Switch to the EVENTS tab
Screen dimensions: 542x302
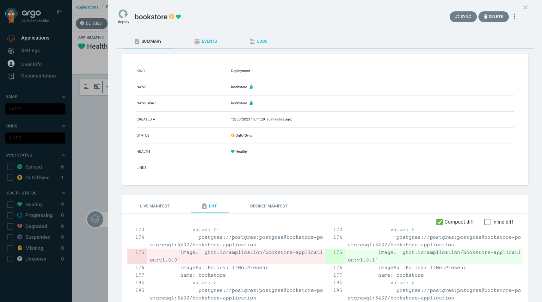[x=206, y=41]
